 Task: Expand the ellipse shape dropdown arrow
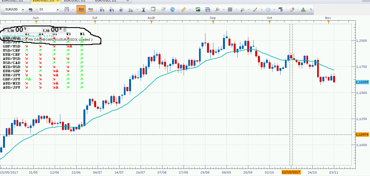coord(274,10)
